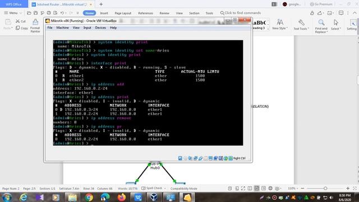
Task: Open VirtualBox Machine menu
Action: pyautogui.click(x=62, y=27)
